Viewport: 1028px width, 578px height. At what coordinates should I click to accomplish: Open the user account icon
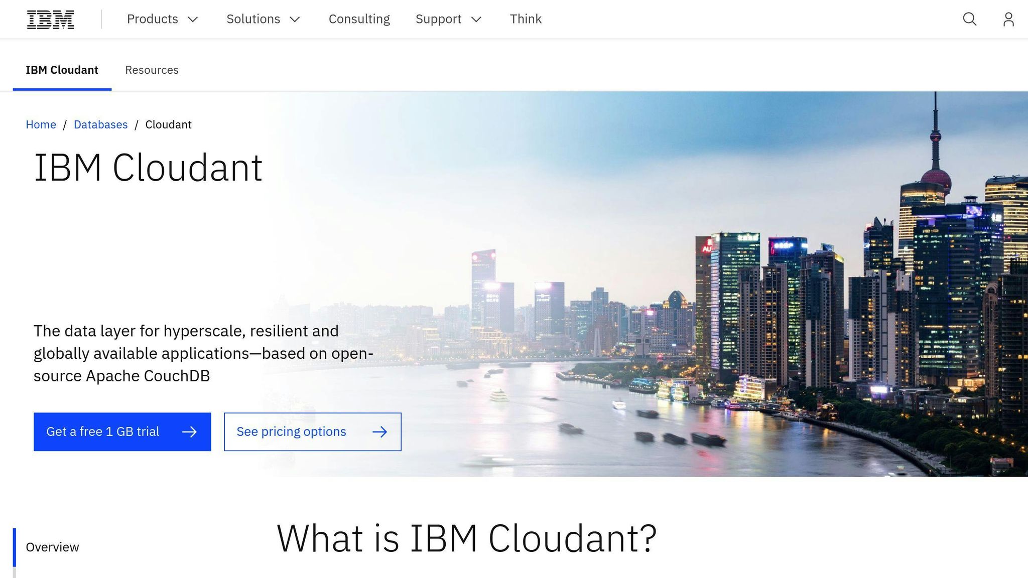click(x=1009, y=19)
